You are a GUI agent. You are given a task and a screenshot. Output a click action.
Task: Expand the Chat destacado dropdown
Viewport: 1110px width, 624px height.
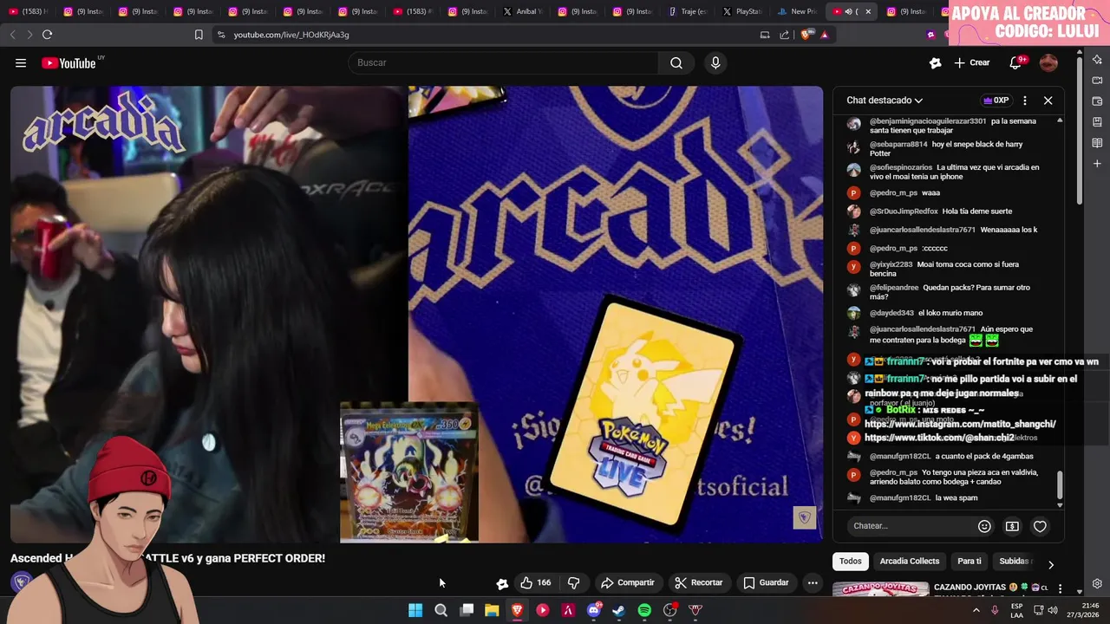click(x=885, y=101)
